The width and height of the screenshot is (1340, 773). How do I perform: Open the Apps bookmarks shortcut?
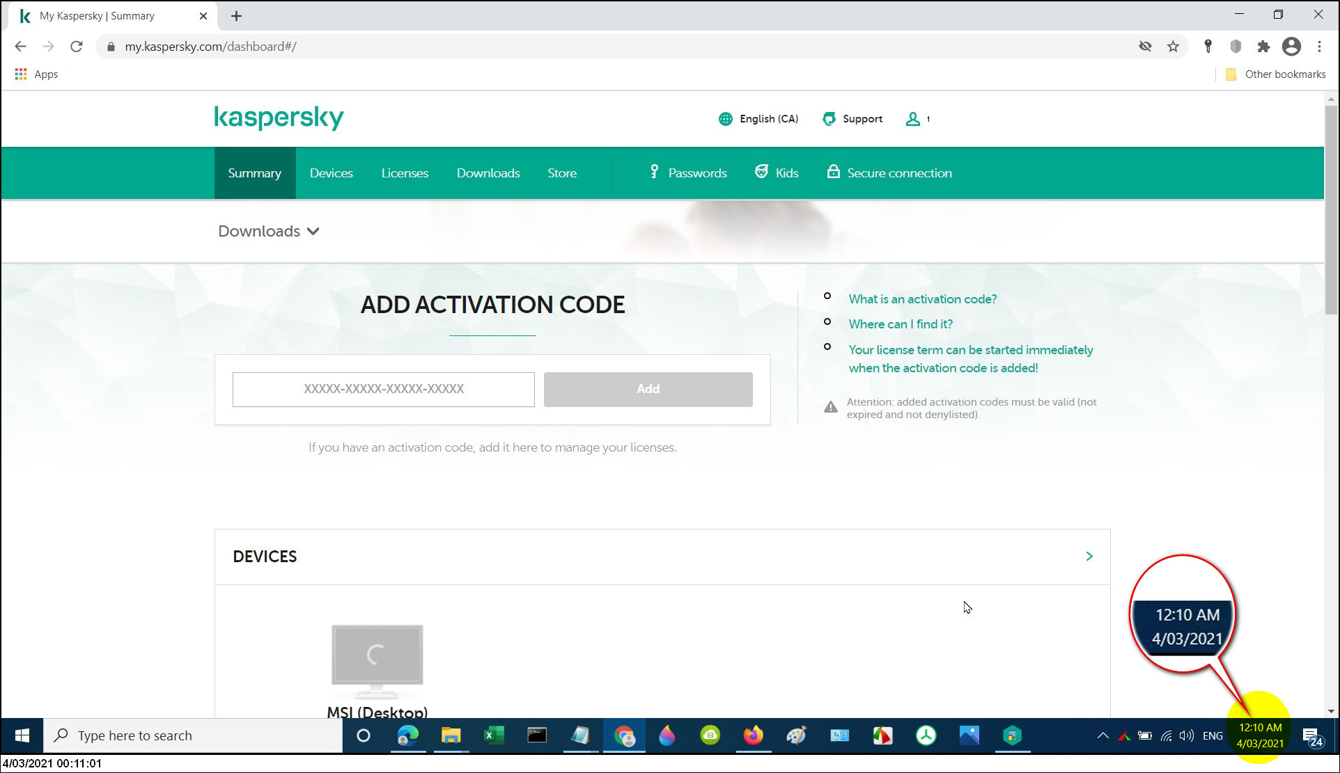tap(36, 74)
